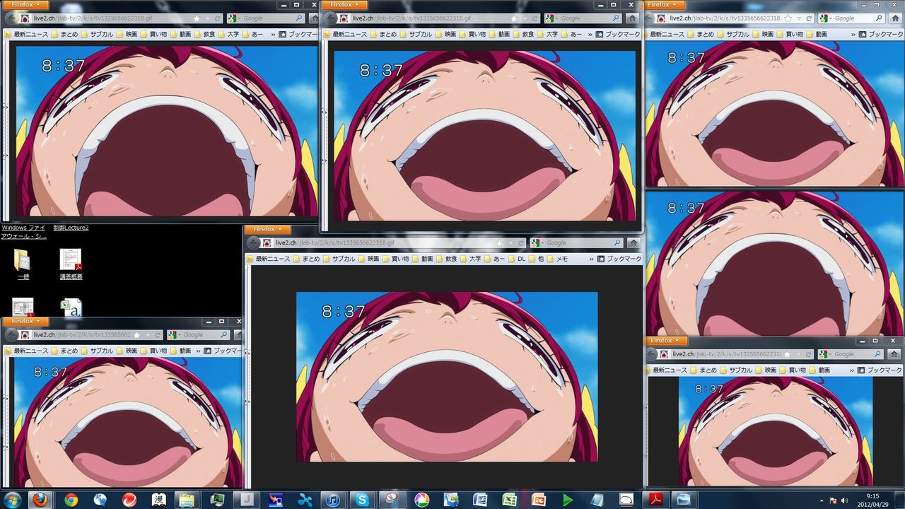The height and width of the screenshot is (509, 905).
Task: Open 最新ニュース feed in center Firefox window
Action: pyautogui.click(x=268, y=259)
